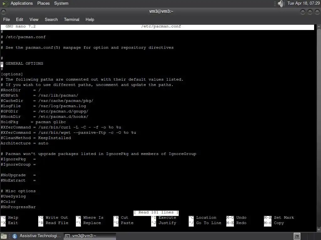
Task: Click scrollbar up arrow in terminal
Action: (x=319, y=27)
